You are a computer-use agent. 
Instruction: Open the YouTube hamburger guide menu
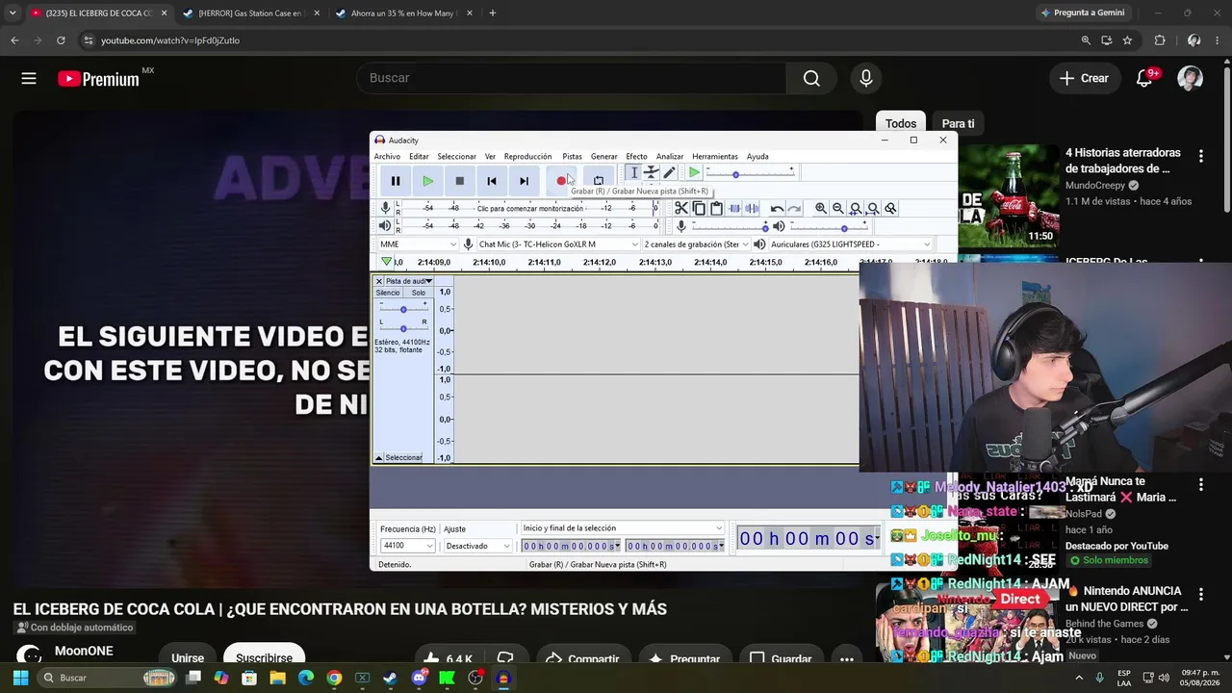point(29,78)
